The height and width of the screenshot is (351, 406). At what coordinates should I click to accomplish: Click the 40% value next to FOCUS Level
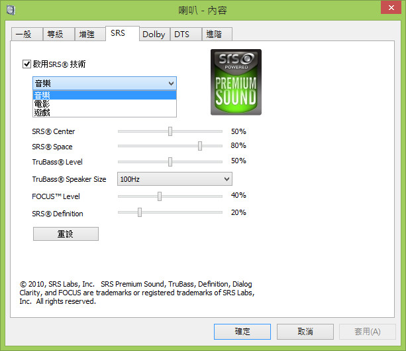click(x=238, y=195)
